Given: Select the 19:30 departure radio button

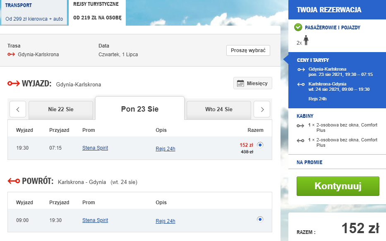Looking at the screenshot, I should point(260,145).
